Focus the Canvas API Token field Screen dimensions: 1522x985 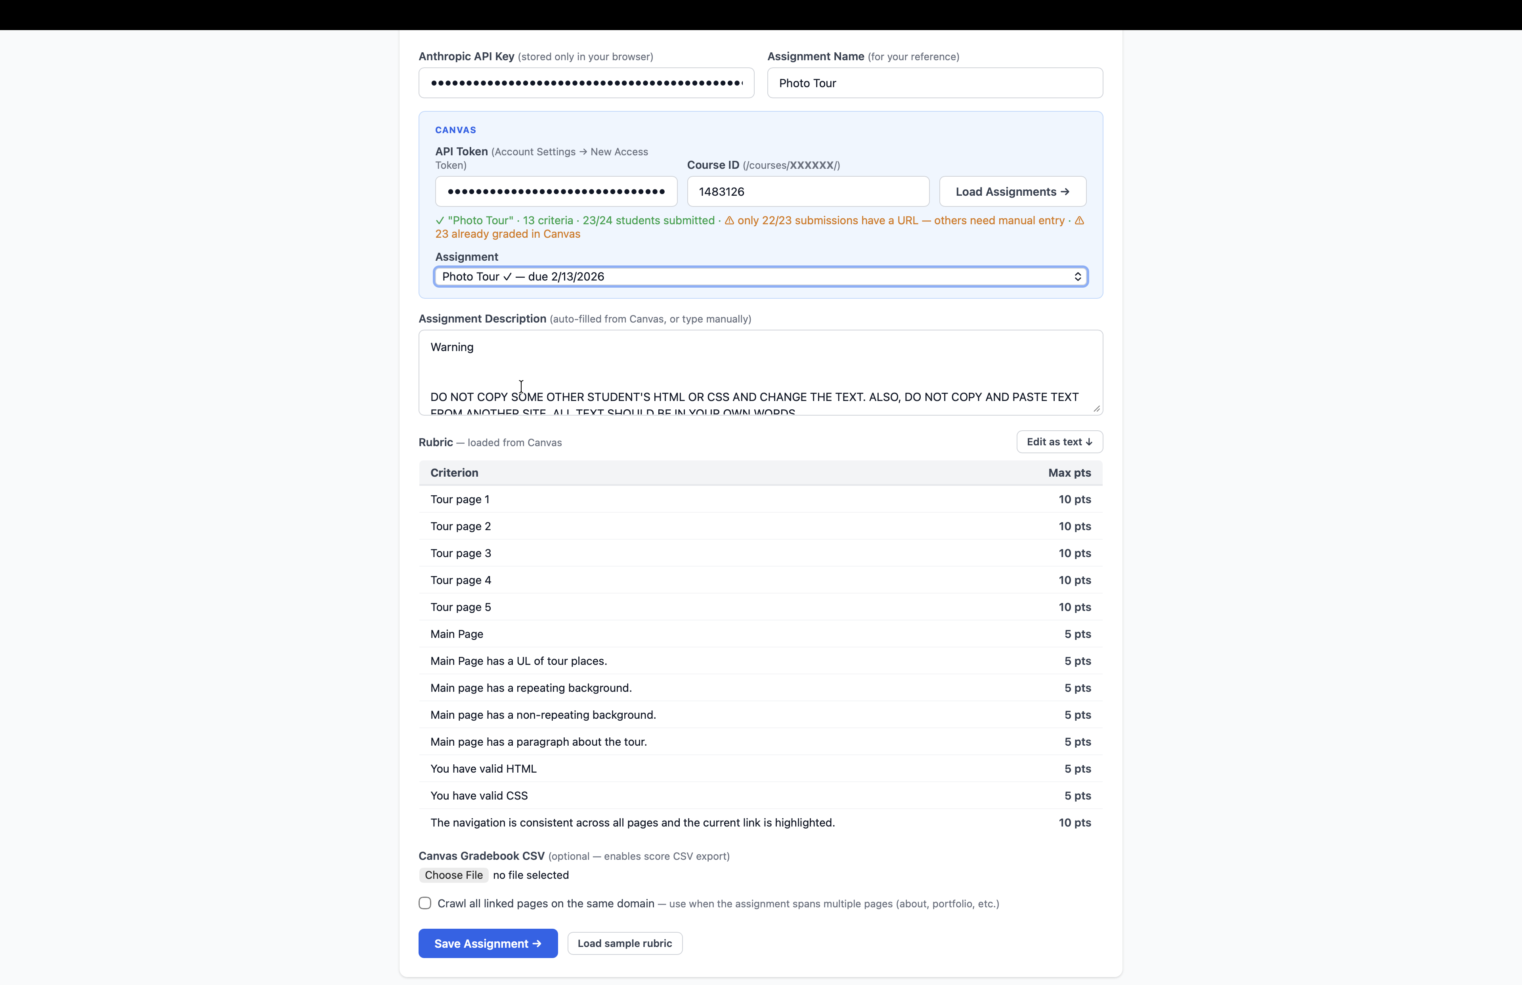pyautogui.click(x=556, y=191)
